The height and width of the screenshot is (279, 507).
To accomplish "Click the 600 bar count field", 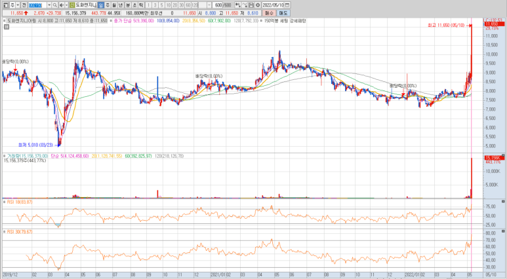I will pos(218,5).
